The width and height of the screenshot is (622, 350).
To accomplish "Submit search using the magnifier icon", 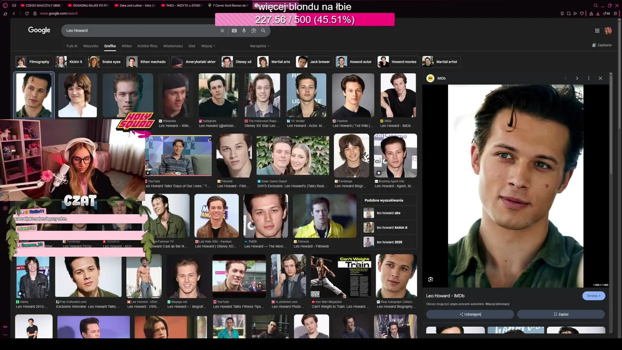I will tap(263, 31).
